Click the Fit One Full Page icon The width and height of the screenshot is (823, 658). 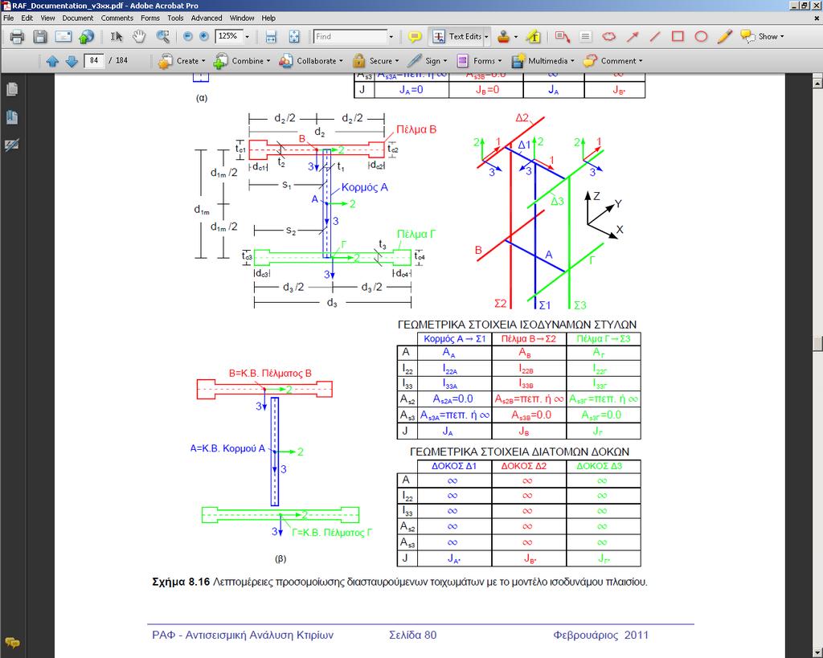[294, 36]
